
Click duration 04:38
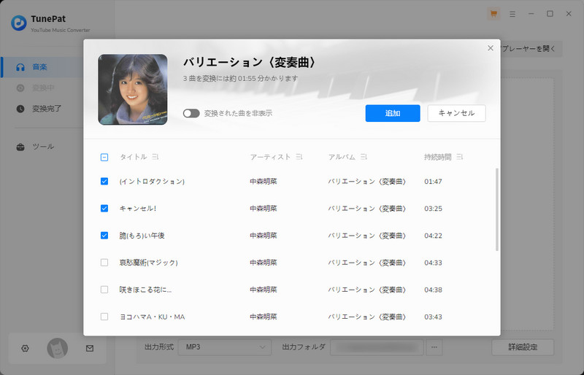(433, 290)
